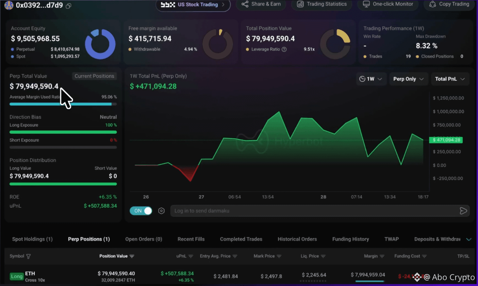The width and height of the screenshot is (478, 286).
Task: Switch to Completed Trades tab
Action: pos(241,239)
